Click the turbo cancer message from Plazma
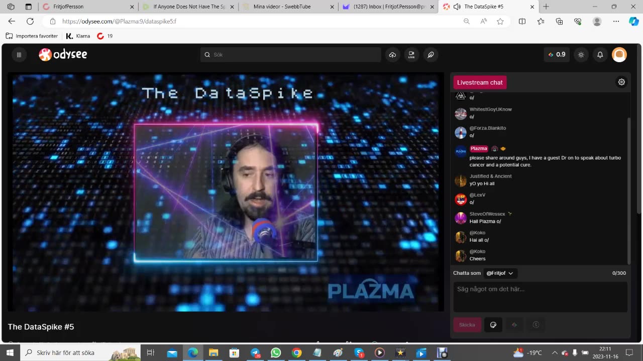This screenshot has height=361, width=643. tap(545, 161)
